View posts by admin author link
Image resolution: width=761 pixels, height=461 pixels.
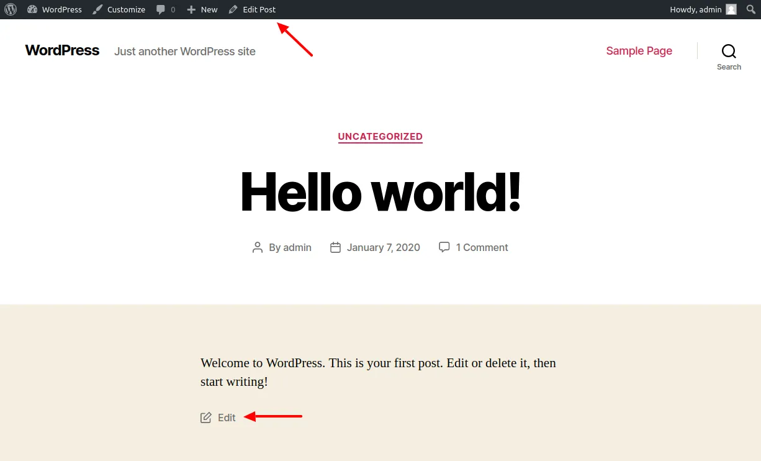[297, 247]
